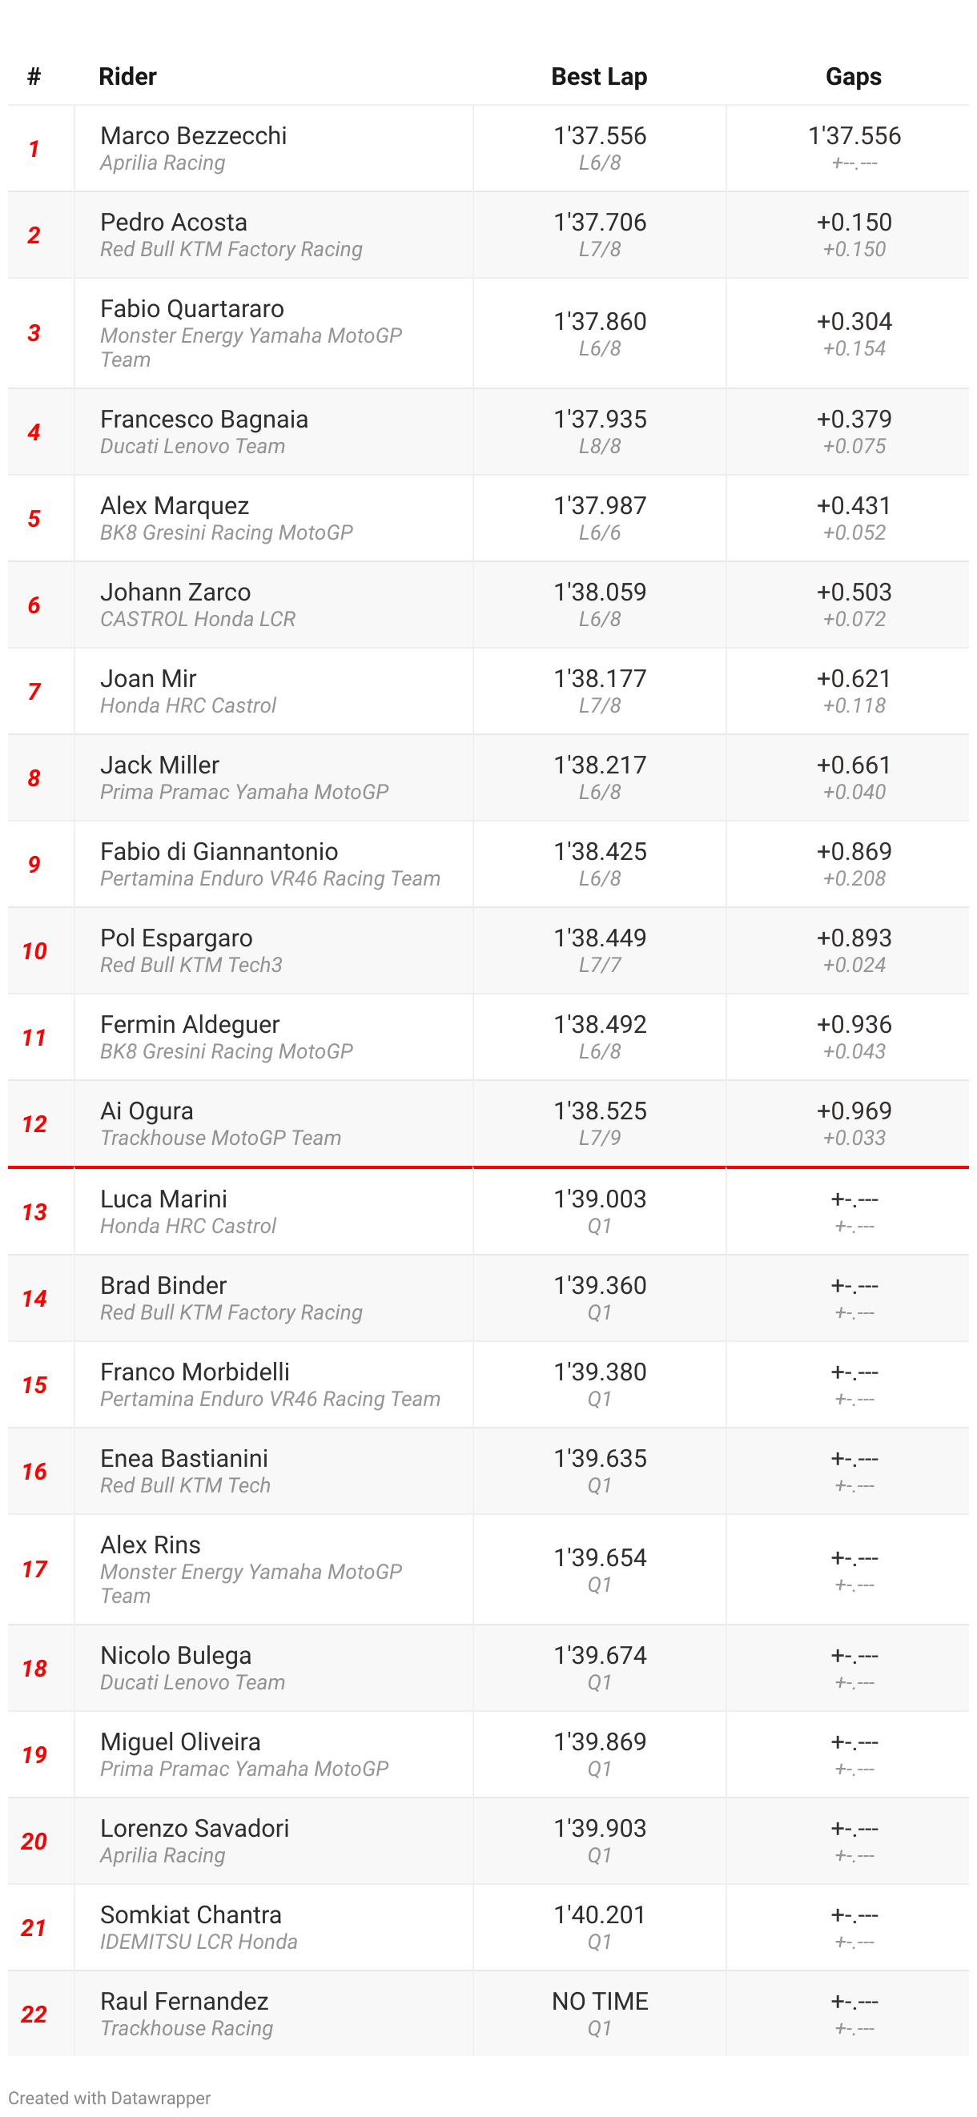Open the Created with Datawrapper link
The image size is (977, 2117).
coord(109,2097)
